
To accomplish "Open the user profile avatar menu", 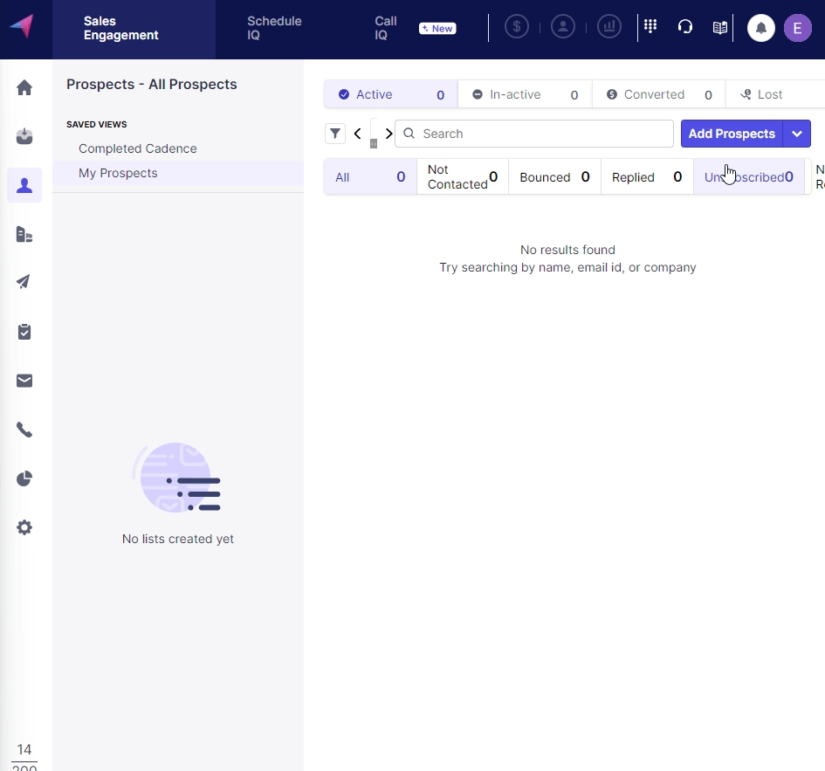I will pos(797,28).
